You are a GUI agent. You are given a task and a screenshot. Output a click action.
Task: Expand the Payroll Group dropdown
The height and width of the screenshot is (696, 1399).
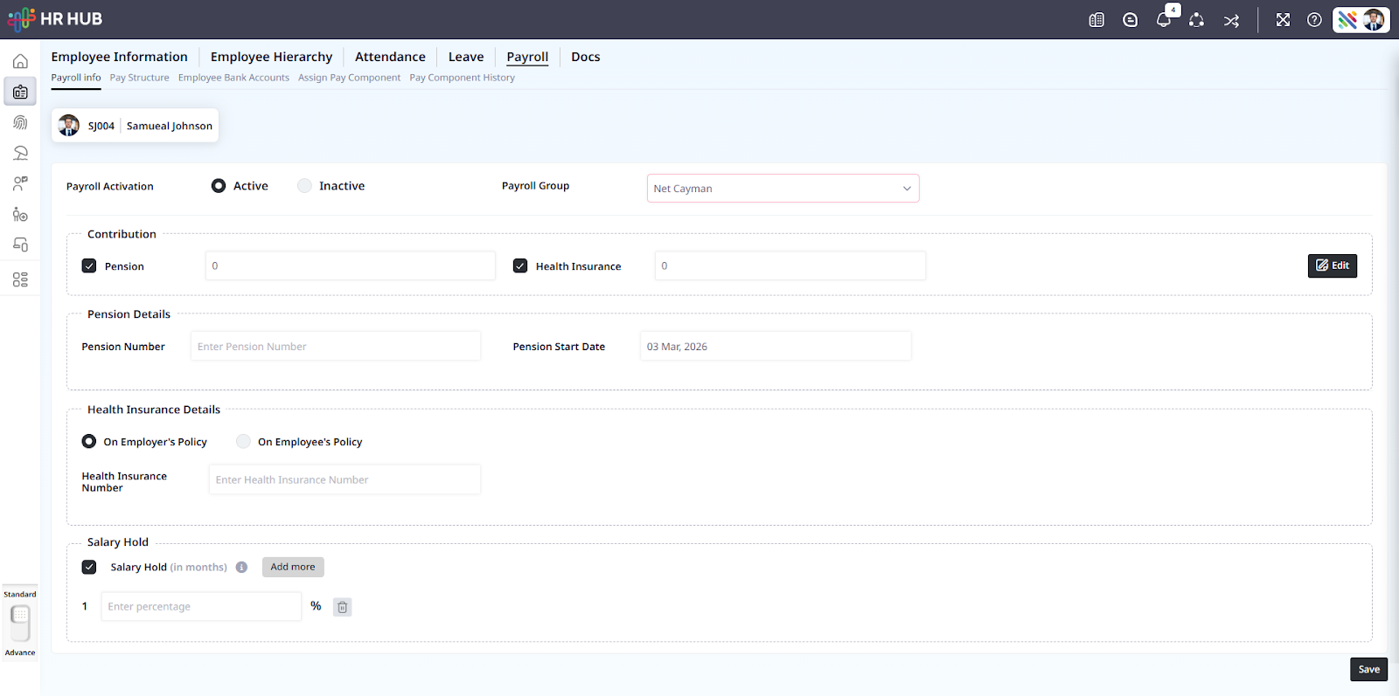pos(783,189)
